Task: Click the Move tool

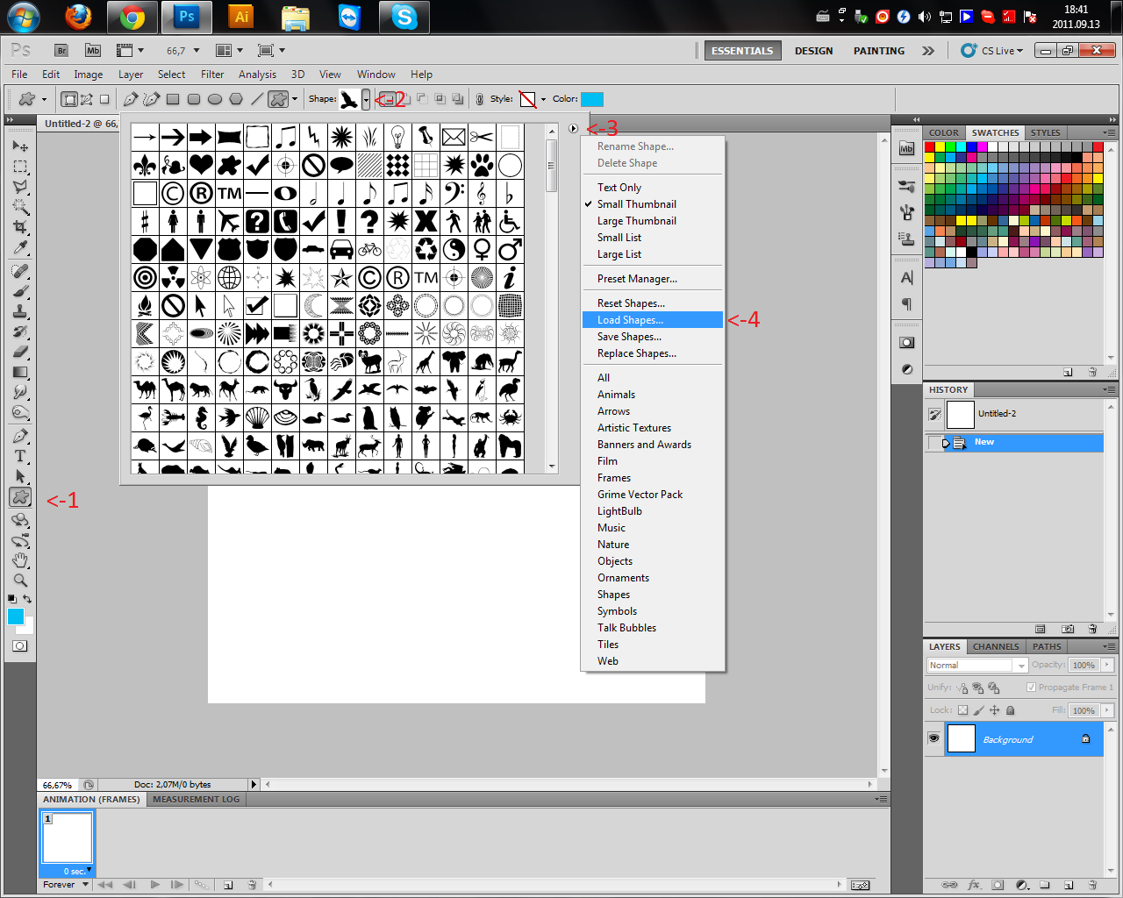Action: click(x=20, y=146)
